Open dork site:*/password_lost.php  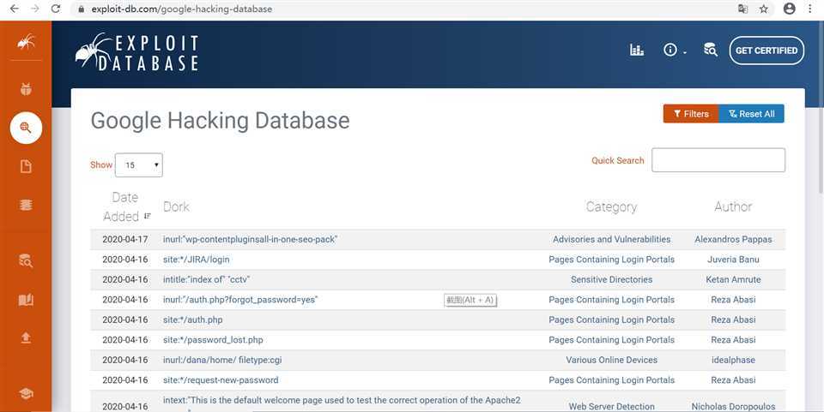click(x=213, y=340)
